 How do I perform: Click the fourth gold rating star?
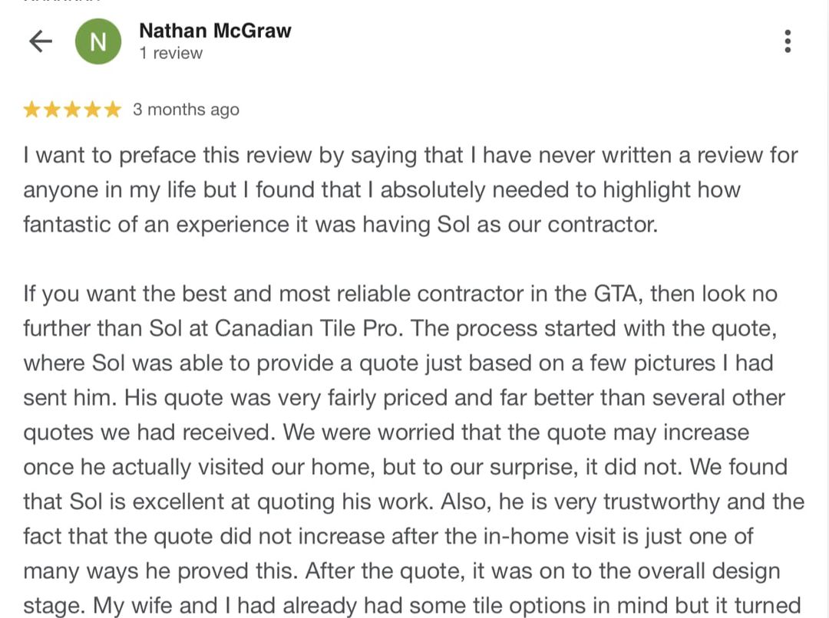(x=92, y=110)
